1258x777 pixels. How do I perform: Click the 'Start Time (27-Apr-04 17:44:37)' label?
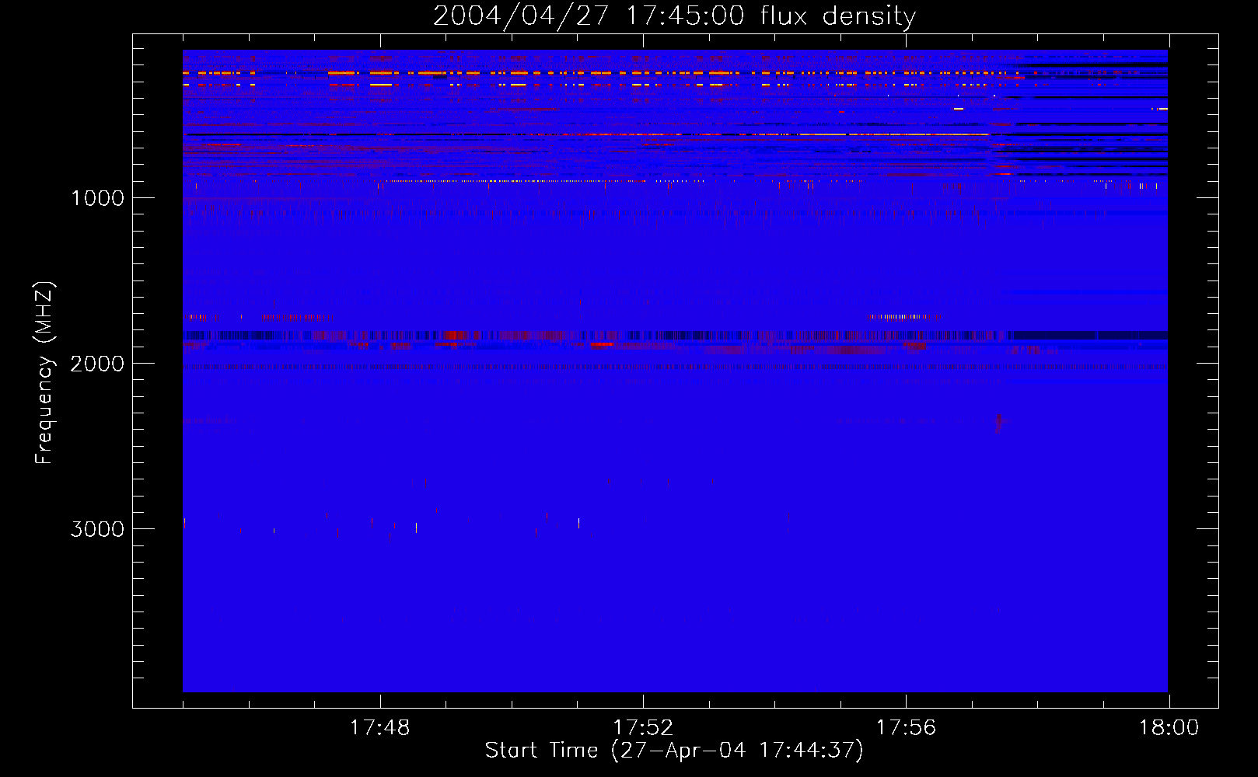(674, 751)
